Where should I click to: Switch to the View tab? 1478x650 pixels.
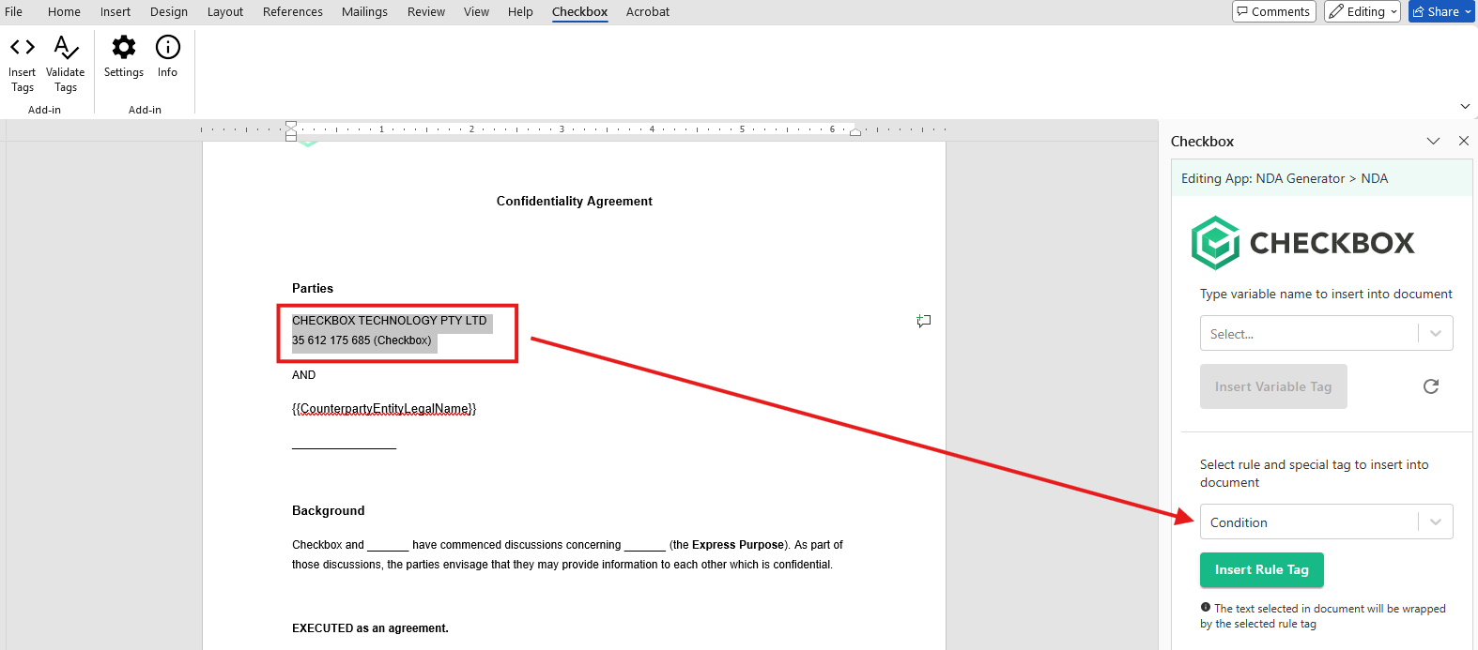pos(476,11)
